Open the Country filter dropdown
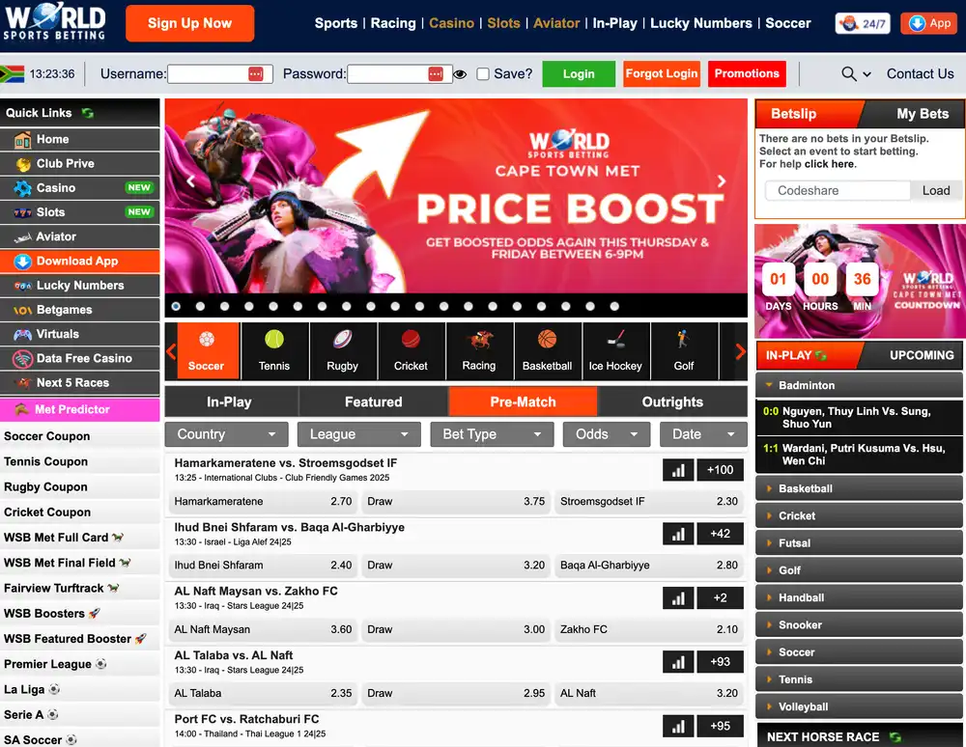 pyautogui.click(x=226, y=434)
